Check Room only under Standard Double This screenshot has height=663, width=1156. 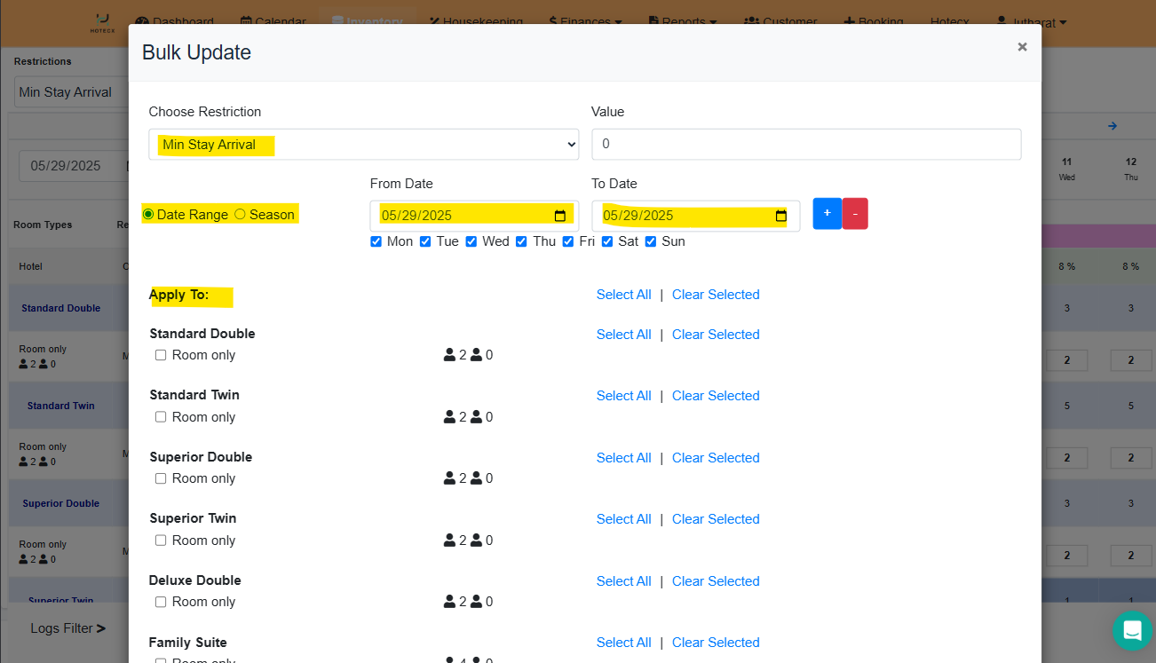161,355
